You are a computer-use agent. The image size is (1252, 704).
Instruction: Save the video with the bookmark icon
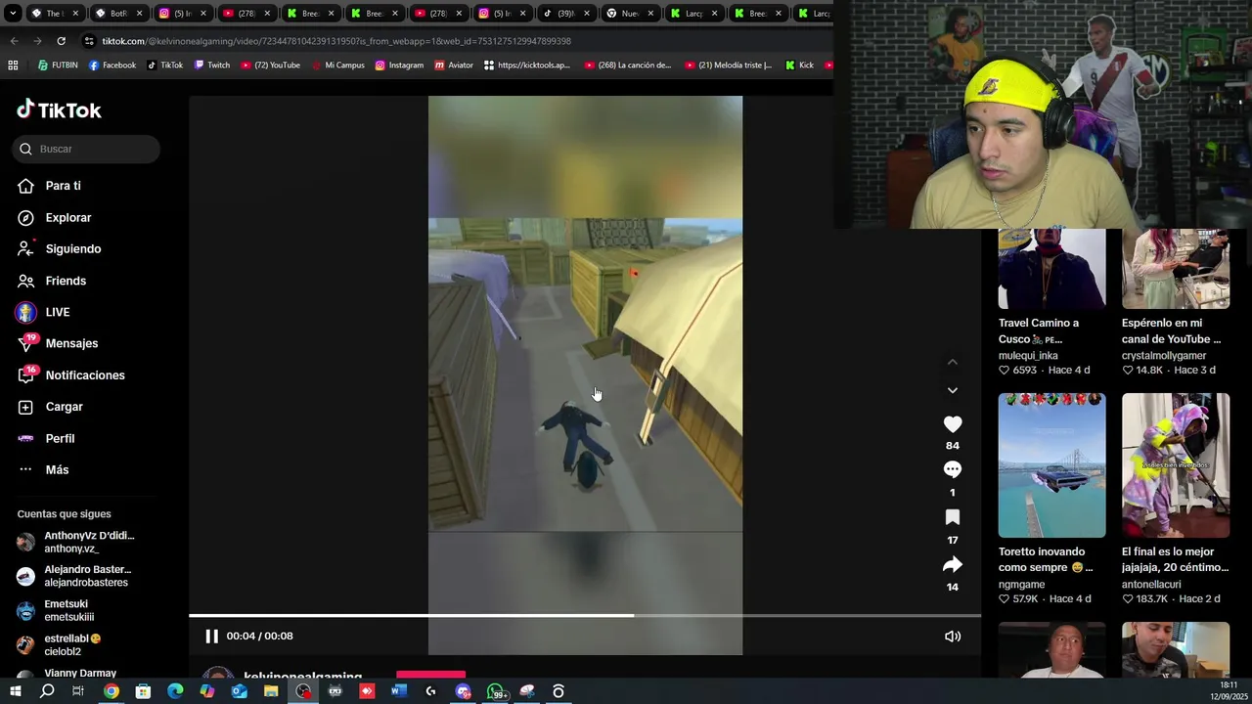coord(953,517)
